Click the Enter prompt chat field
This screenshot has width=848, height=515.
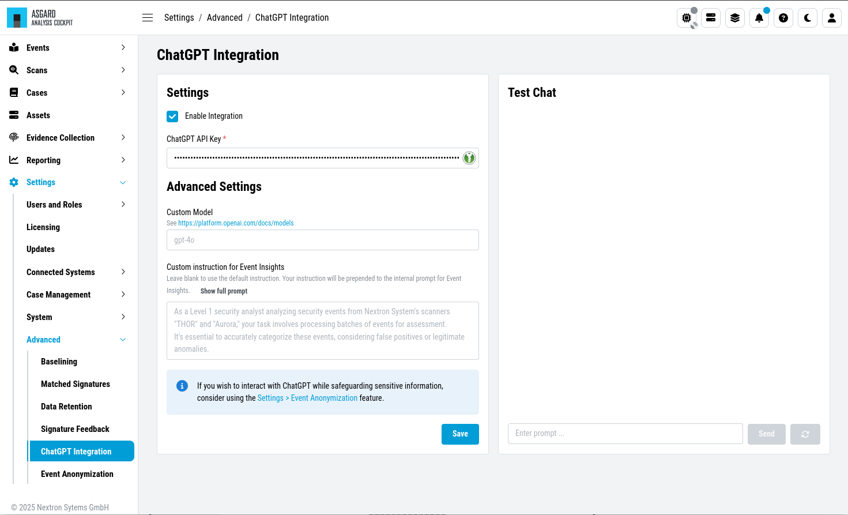point(625,434)
